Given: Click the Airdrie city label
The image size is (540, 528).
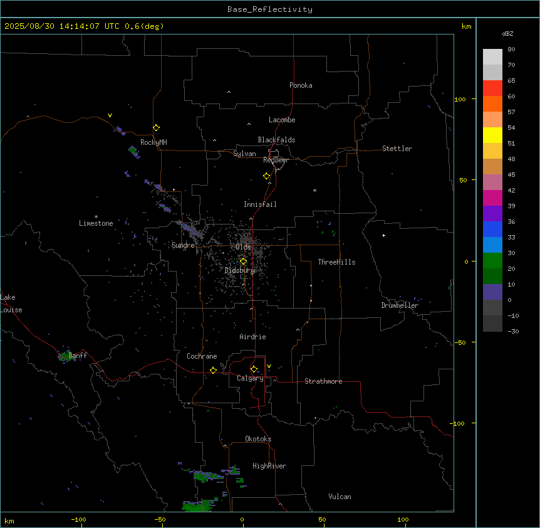Looking at the screenshot, I should pyautogui.click(x=252, y=337).
